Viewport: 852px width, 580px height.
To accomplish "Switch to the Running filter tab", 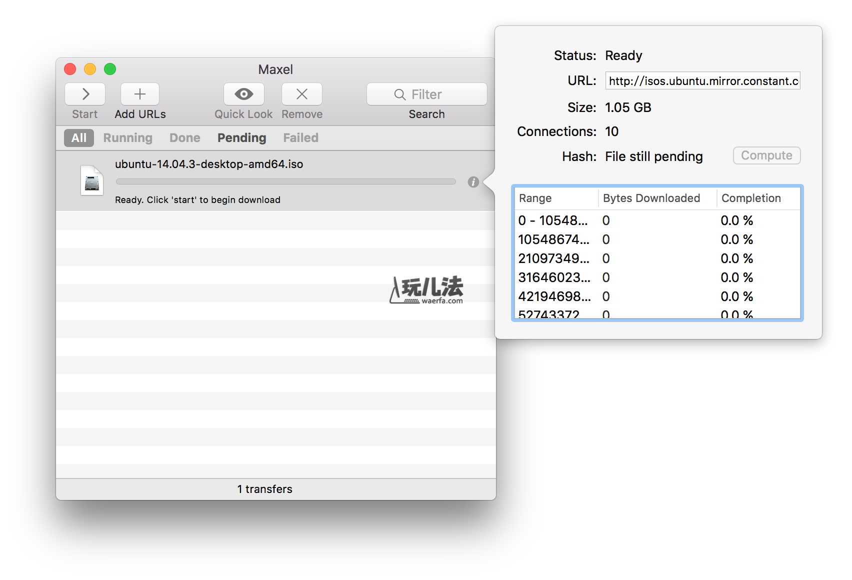I will [128, 138].
